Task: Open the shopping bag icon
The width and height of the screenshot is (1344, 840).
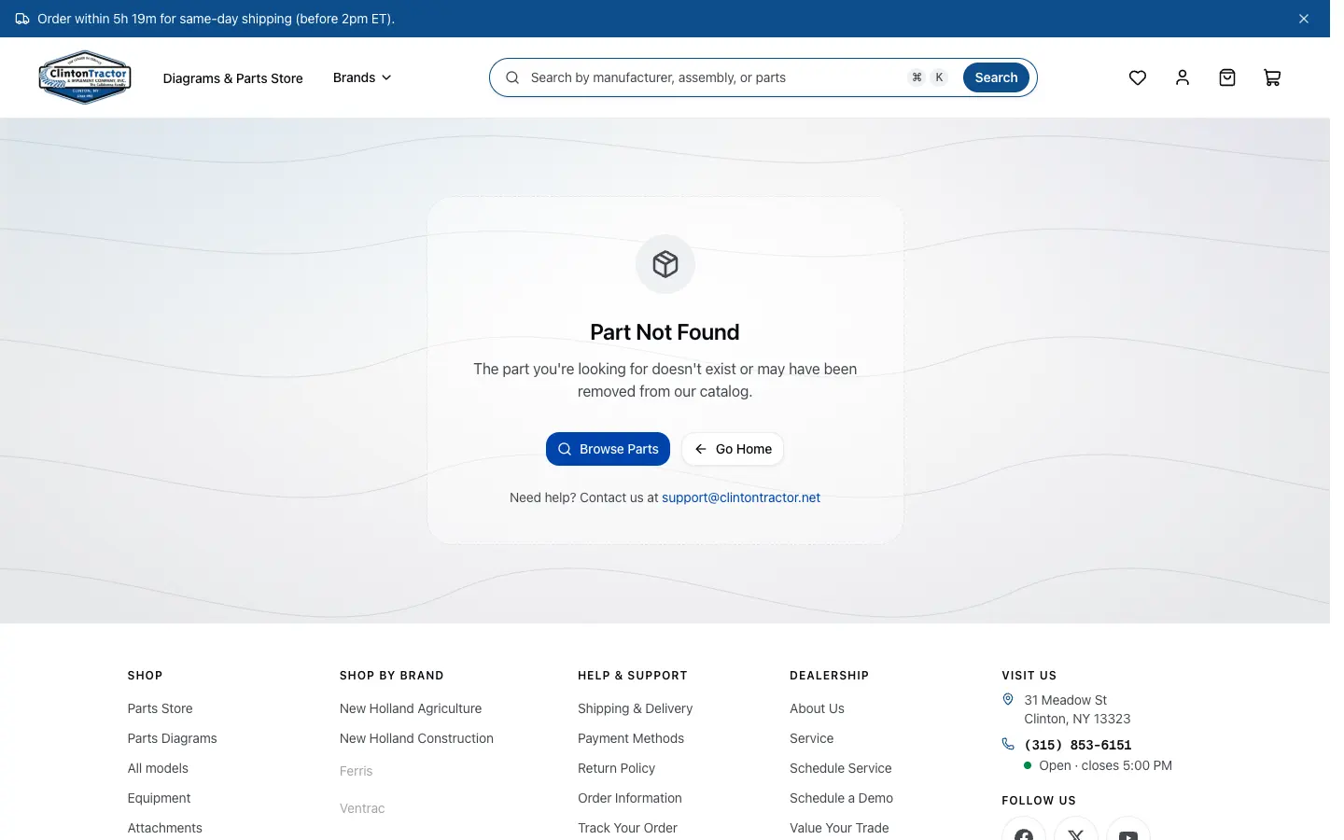Action: [1227, 77]
